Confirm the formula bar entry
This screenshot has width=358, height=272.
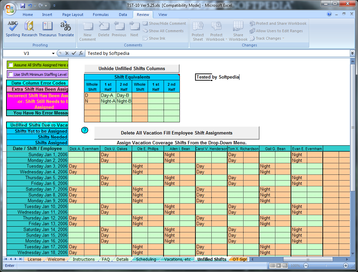click(x=74, y=53)
